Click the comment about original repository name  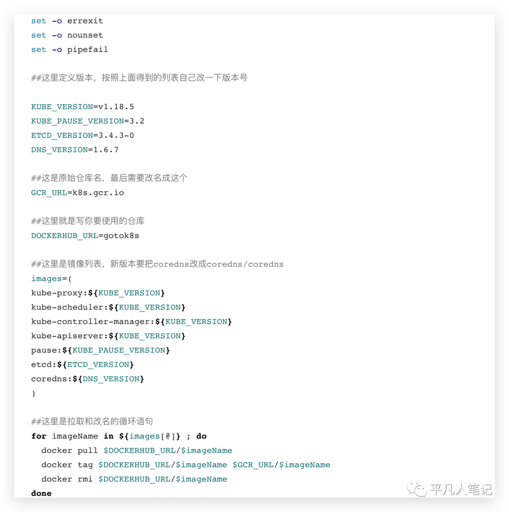109,178
